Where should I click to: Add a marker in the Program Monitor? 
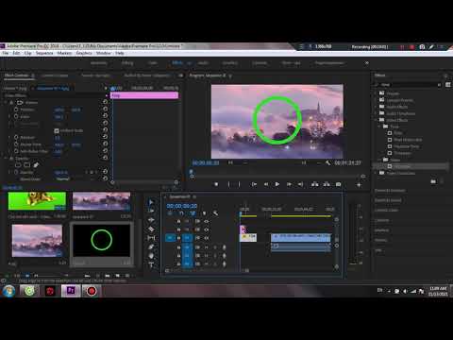216,184
